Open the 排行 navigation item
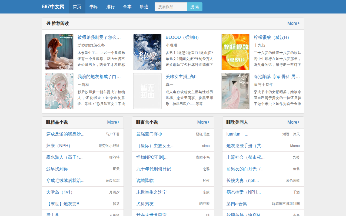This screenshot has width=346, height=216. tap(111, 7)
